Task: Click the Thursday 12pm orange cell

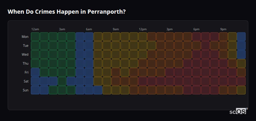Action: point(143,63)
